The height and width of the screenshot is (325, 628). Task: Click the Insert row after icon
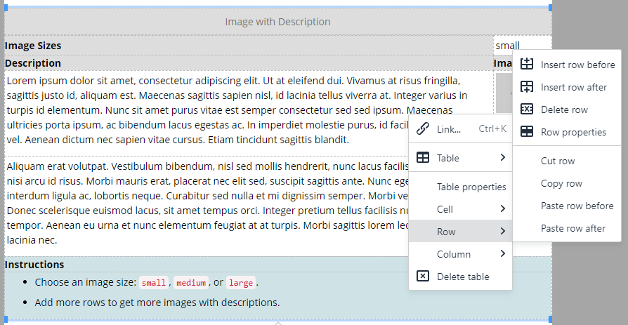(527, 87)
